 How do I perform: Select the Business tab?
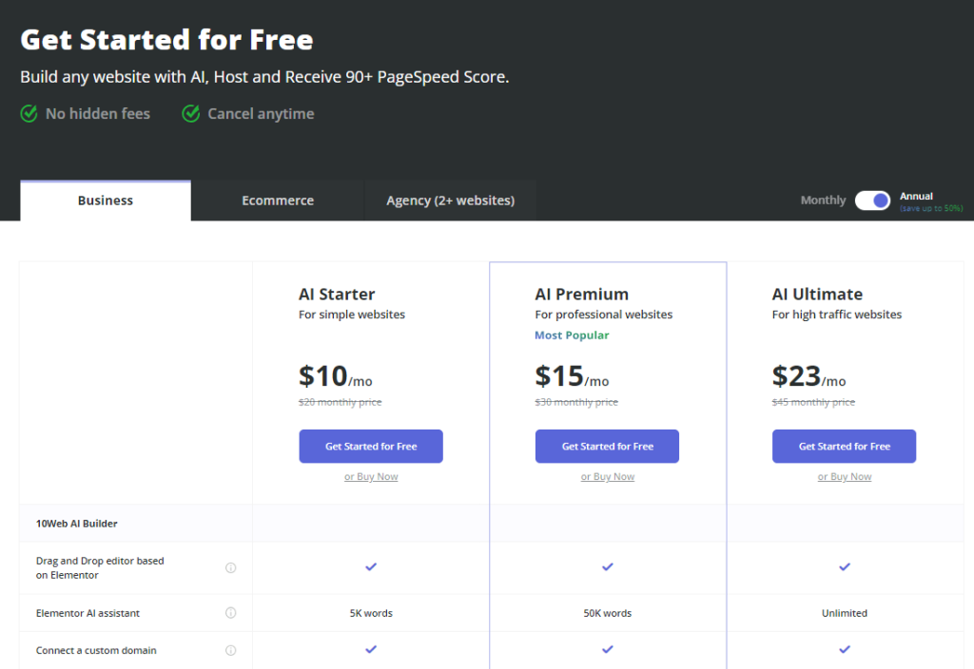105,200
